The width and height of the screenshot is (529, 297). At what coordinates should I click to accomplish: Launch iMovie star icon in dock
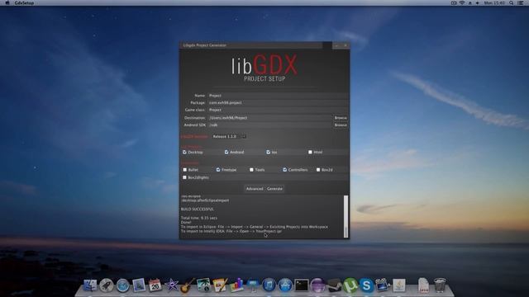[171, 285]
